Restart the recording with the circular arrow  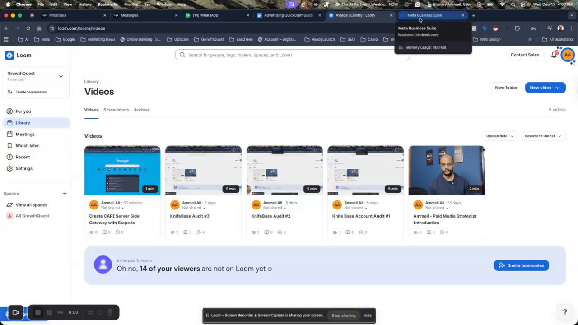(100, 312)
